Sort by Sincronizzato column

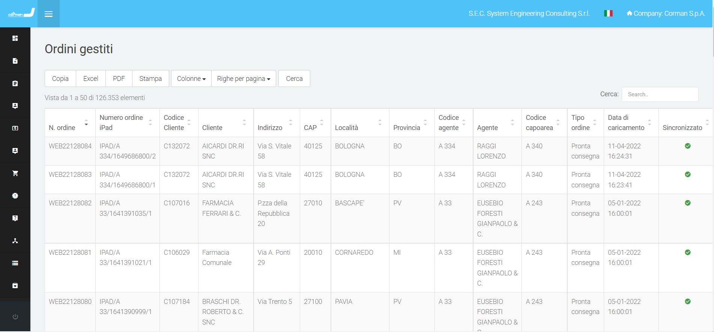(x=685, y=123)
